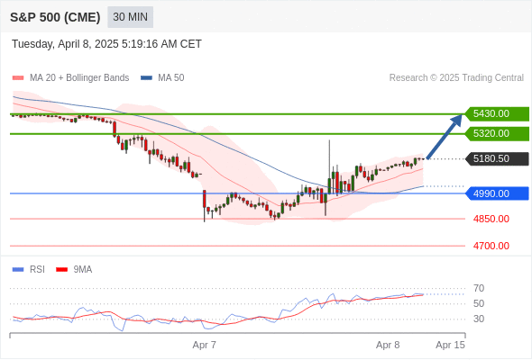The image size is (532, 360).
Task: Click the 9MA red legend swatch
Action: coord(61,270)
